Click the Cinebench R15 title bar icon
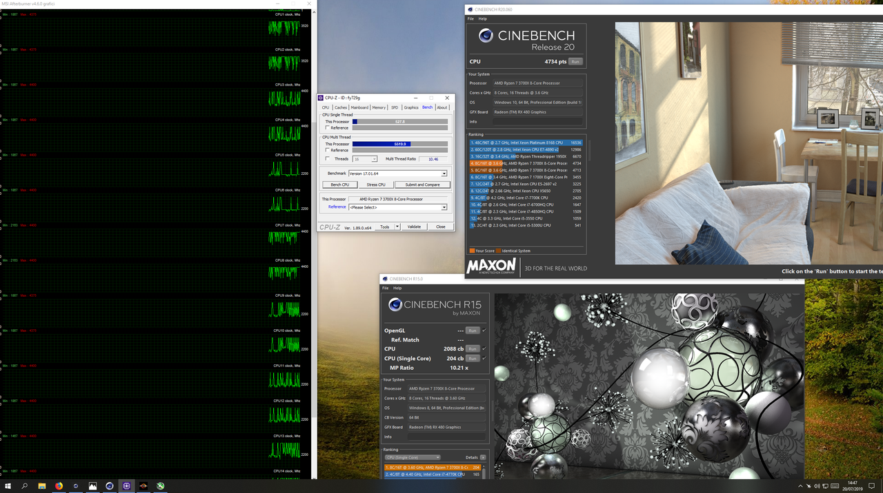Screen dimensions: 883x493 [385, 279]
